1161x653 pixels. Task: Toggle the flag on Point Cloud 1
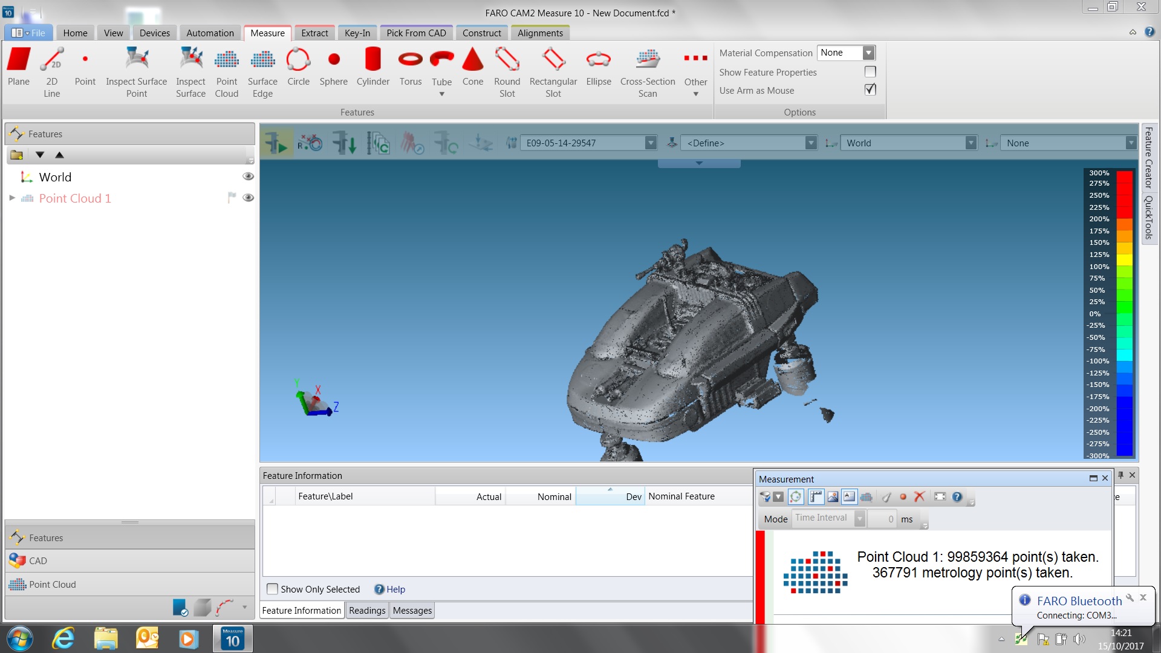click(x=231, y=198)
